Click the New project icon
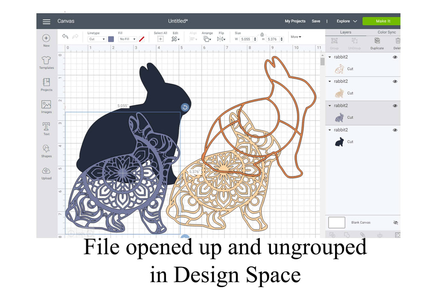 [46, 38]
